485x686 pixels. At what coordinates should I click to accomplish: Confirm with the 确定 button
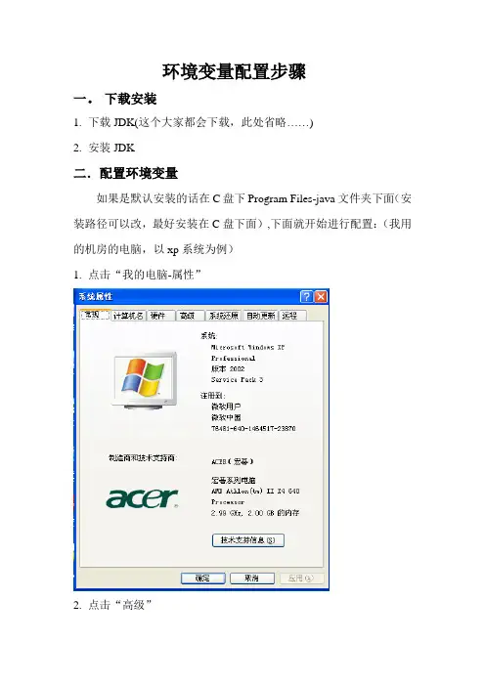click(x=202, y=578)
